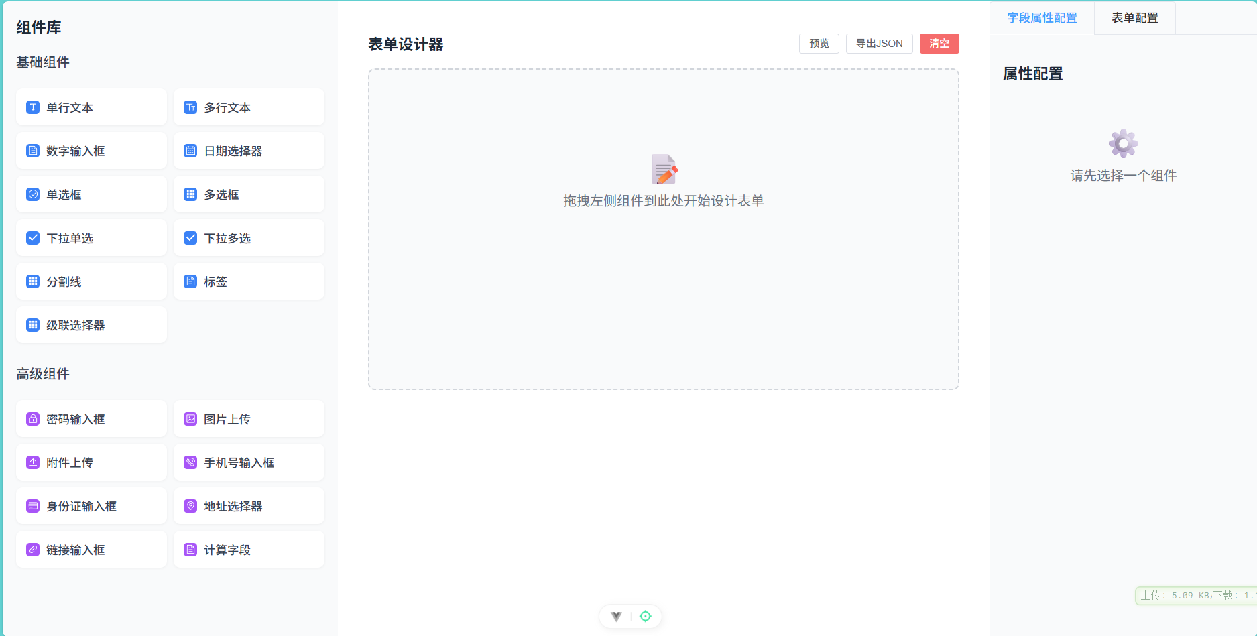Image resolution: width=1257 pixels, height=636 pixels.
Task: Click the phone number input (手机号输入框) icon
Action: pyautogui.click(x=190, y=462)
